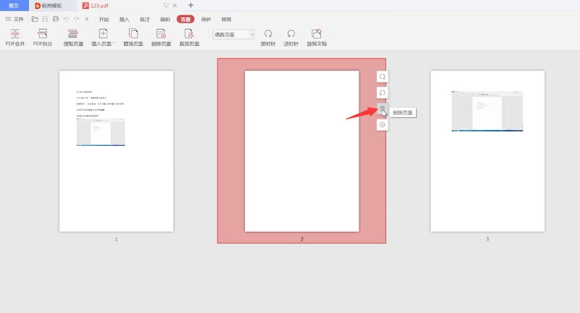Open the PDF拆分 split tool
This screenshot has height=313, width=580.
42,37
